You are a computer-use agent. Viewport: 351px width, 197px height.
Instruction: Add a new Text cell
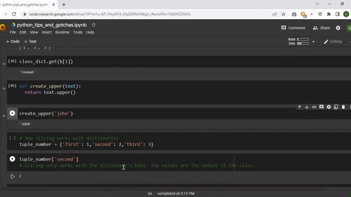coord(30,42)
